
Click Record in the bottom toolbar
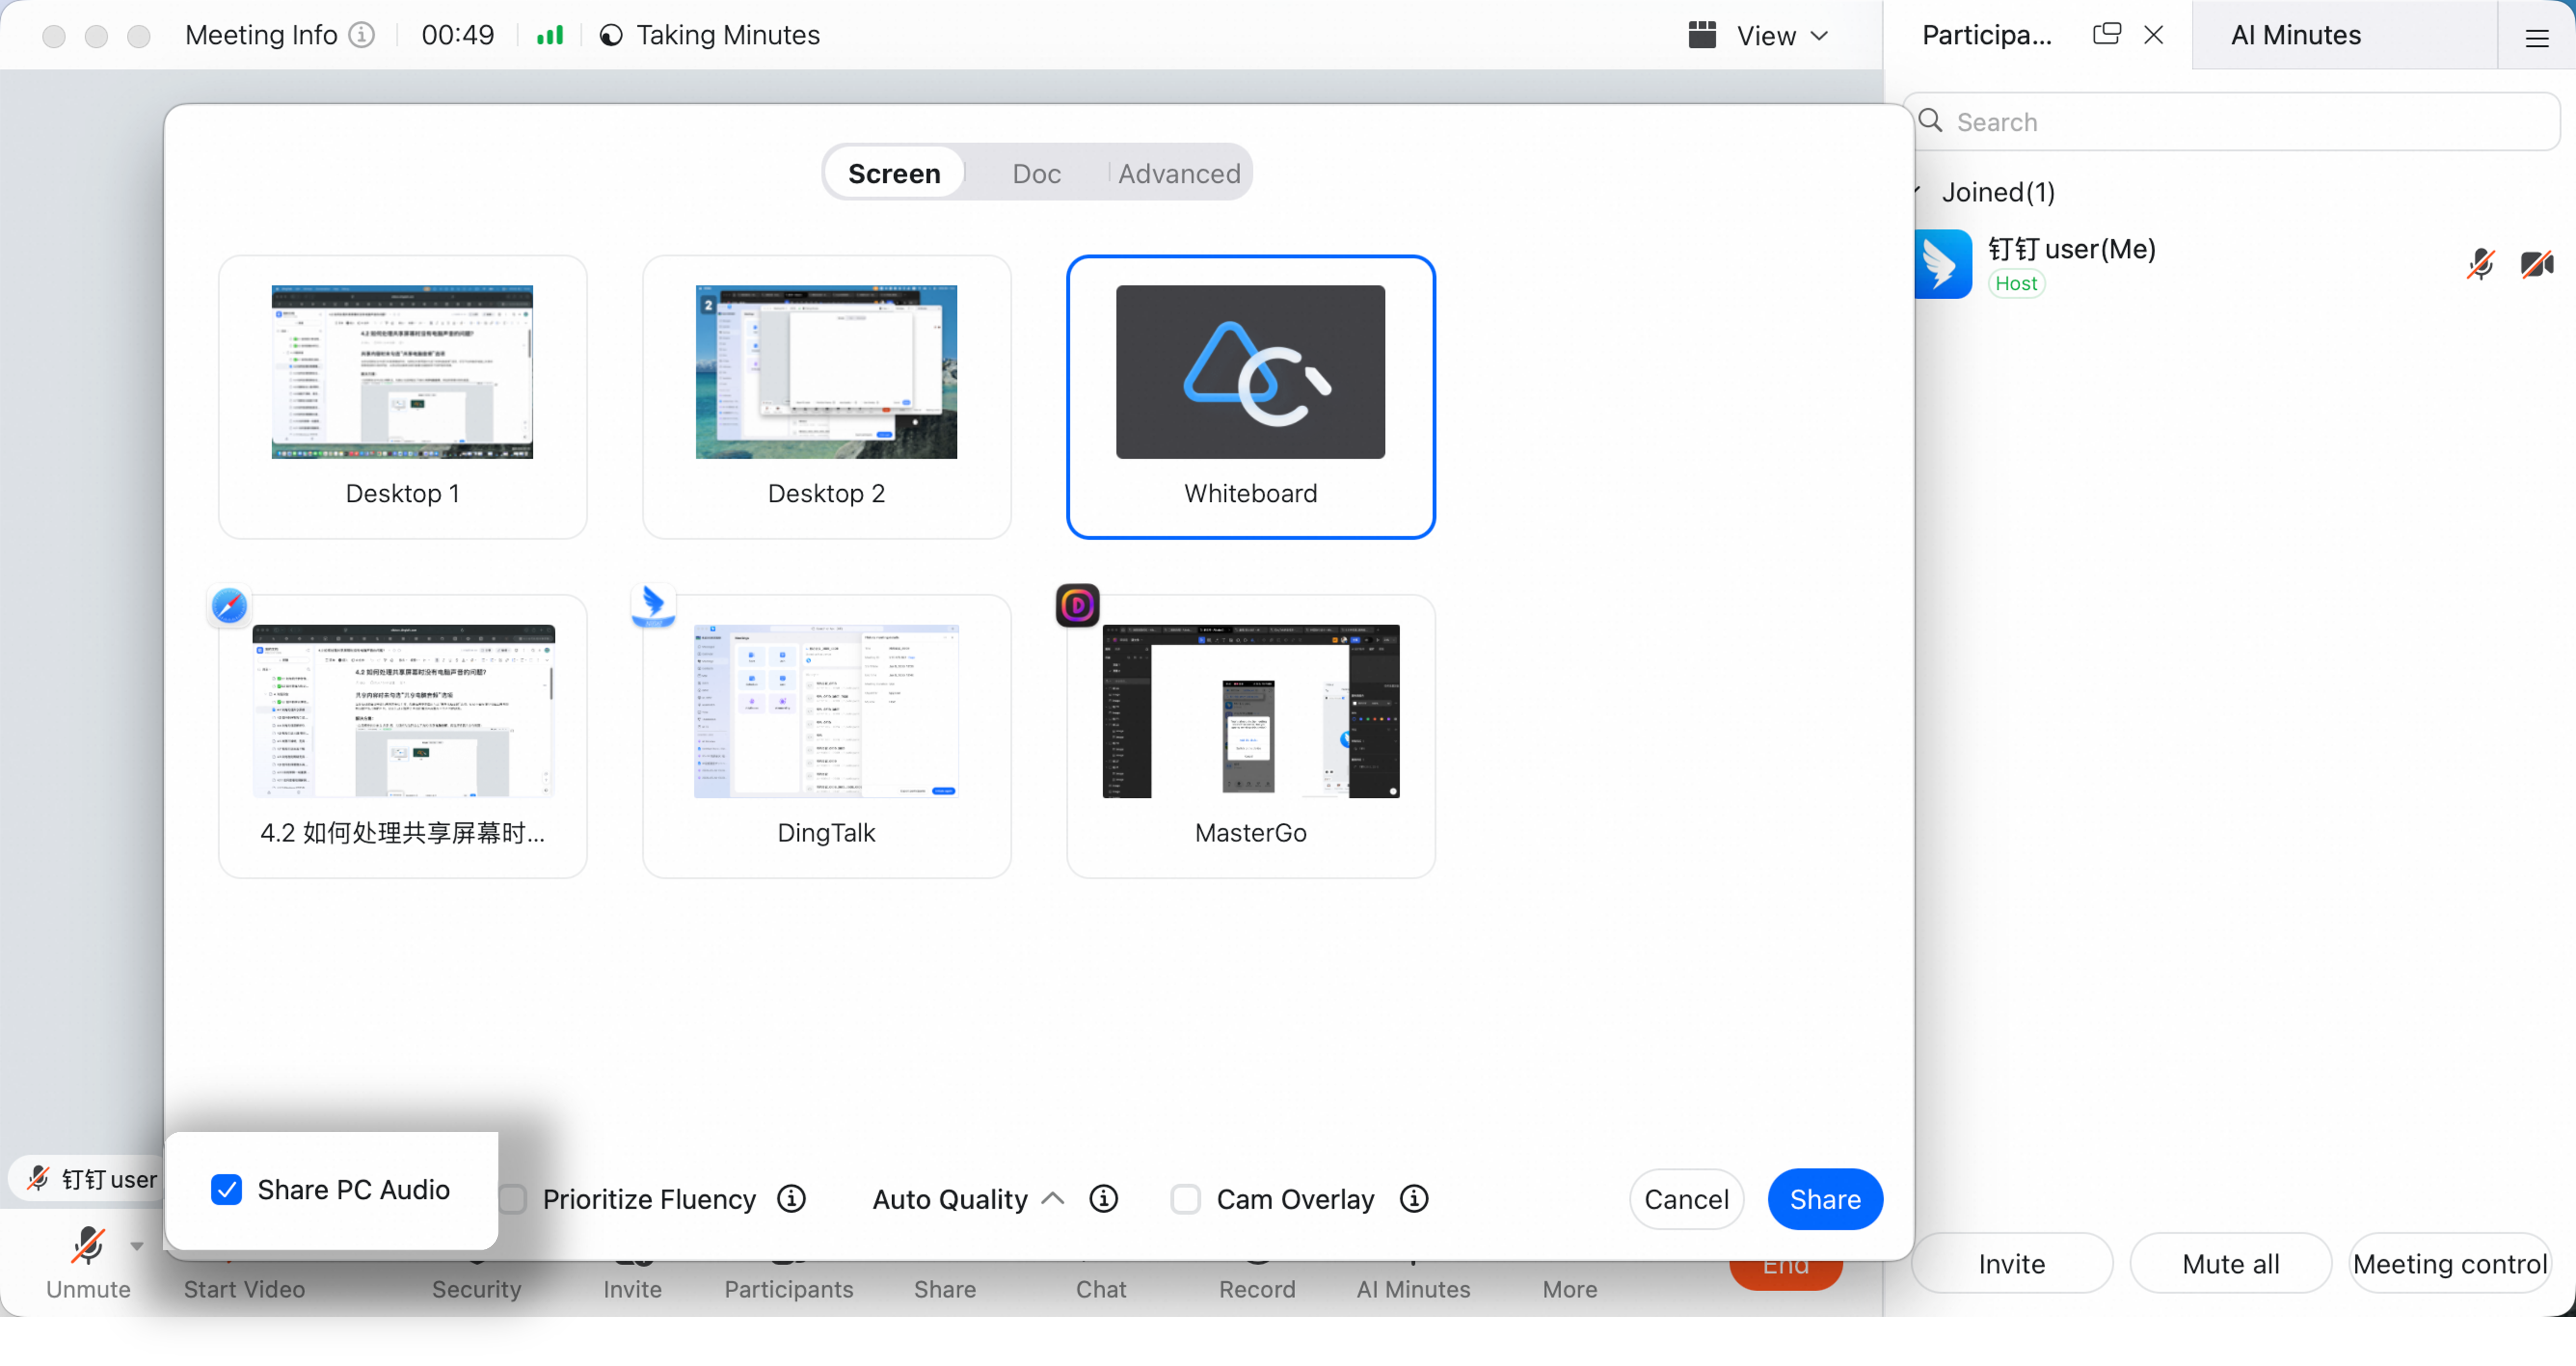click(1256, 1289)
